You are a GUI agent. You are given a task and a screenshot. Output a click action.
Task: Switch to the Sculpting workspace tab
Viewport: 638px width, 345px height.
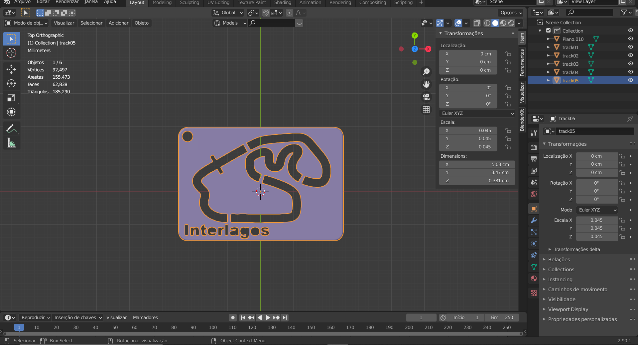[x=189, y=3]
